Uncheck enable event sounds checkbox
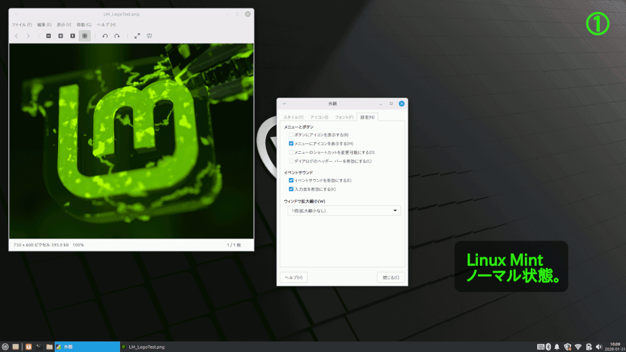This screenshot has height=352, width=626. click(x=291, y=181)
